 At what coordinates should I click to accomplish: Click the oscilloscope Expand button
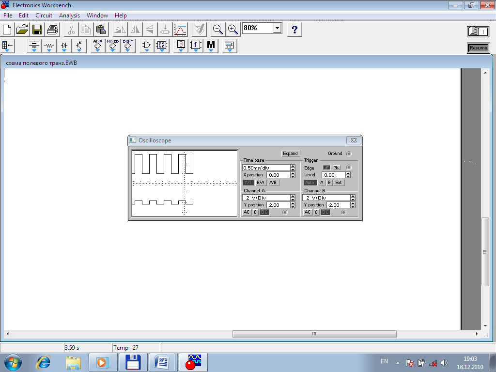[291, 154]
